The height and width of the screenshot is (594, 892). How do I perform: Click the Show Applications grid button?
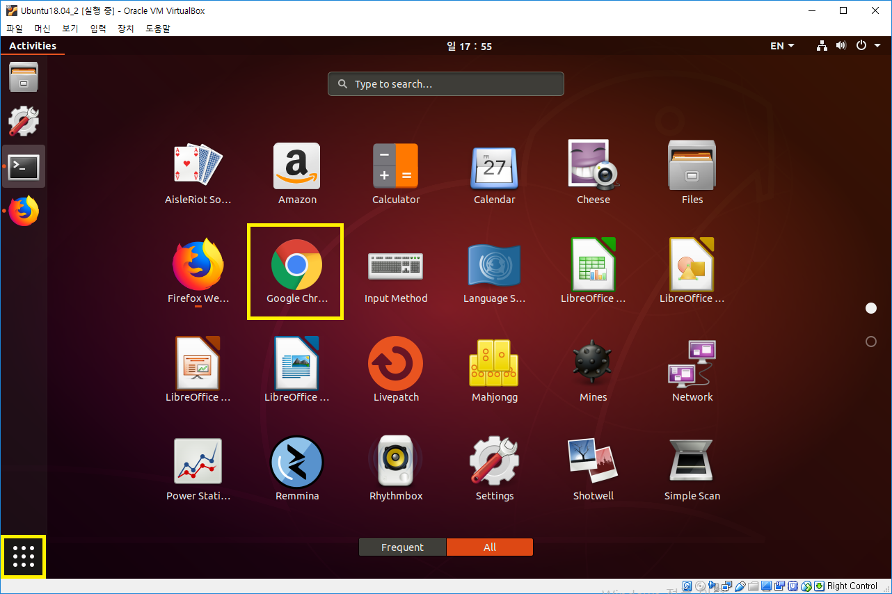(24, 556)
